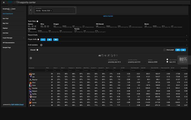The height and width of the screenshot is (120, 191).
Task: Click the delete player draft trash icon
Action: pyautogui.click(x=56, y=40)
